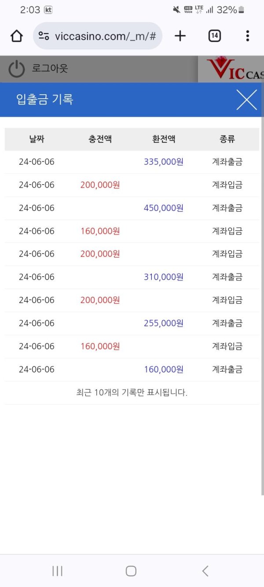Tap the viccasino.com address bar
This screenshot has width=264, height=587.
click(x=98, y=36)
